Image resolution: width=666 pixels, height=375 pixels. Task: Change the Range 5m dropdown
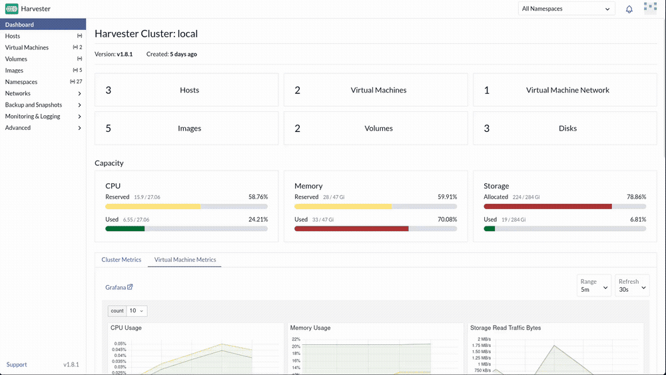pos(594,285)
